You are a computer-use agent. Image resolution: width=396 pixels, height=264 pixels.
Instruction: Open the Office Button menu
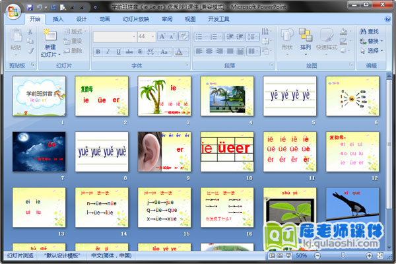(13, 11)
